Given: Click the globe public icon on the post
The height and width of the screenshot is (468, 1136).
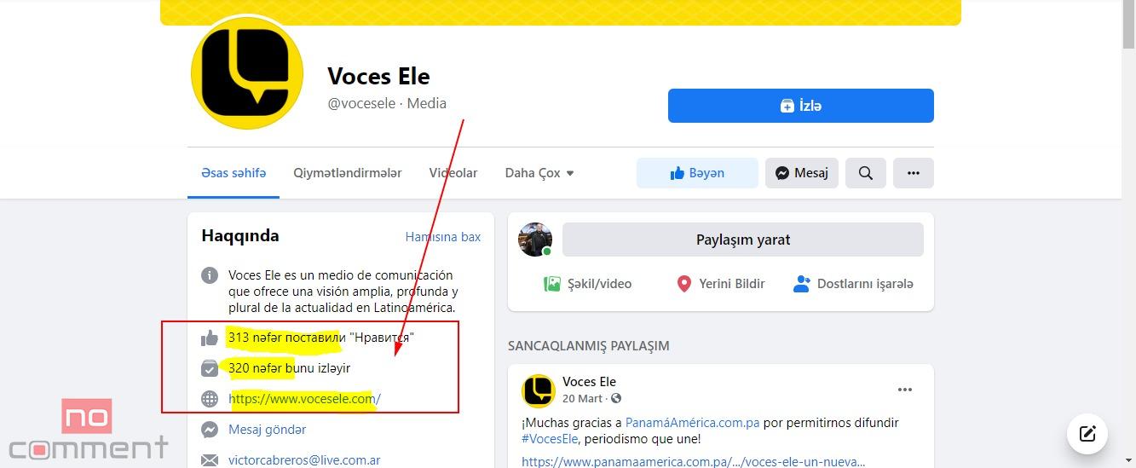Looking at the screenshot, I should (616, 398).
